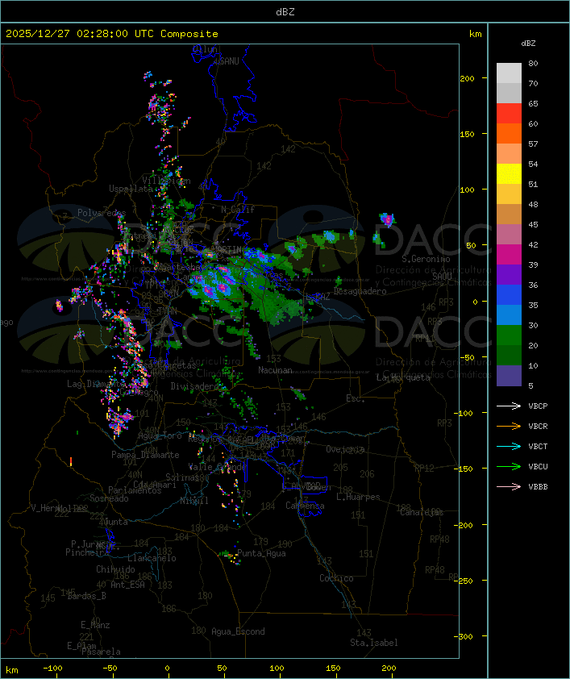The image size is (570, 679).
Task: Click the white VBCP arrow in legend
Action: pos(509,406)
